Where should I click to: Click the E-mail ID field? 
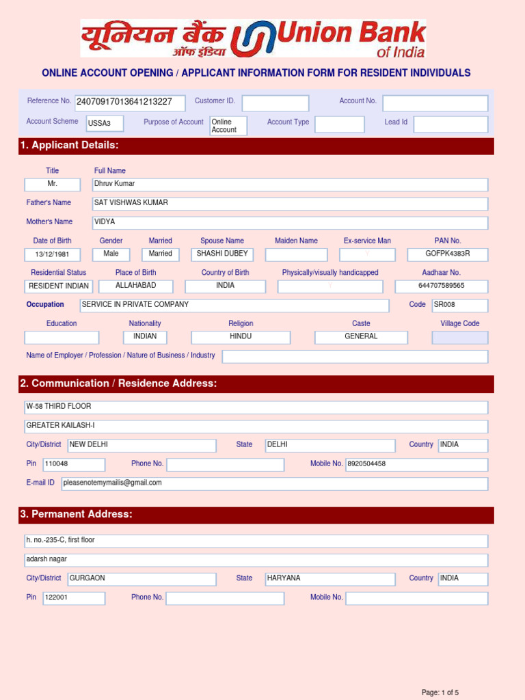click(x=275, y=484)
